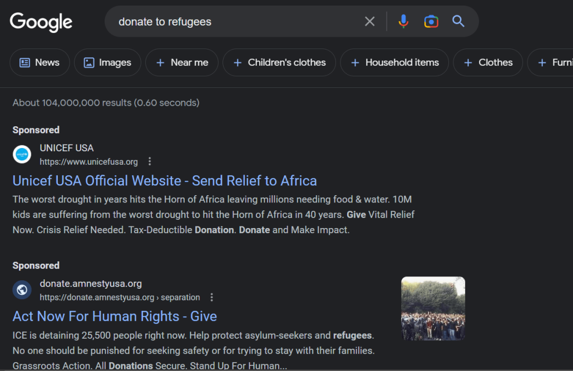
Task: Click the magnifying glass search icon
Action: pos(458,22)
